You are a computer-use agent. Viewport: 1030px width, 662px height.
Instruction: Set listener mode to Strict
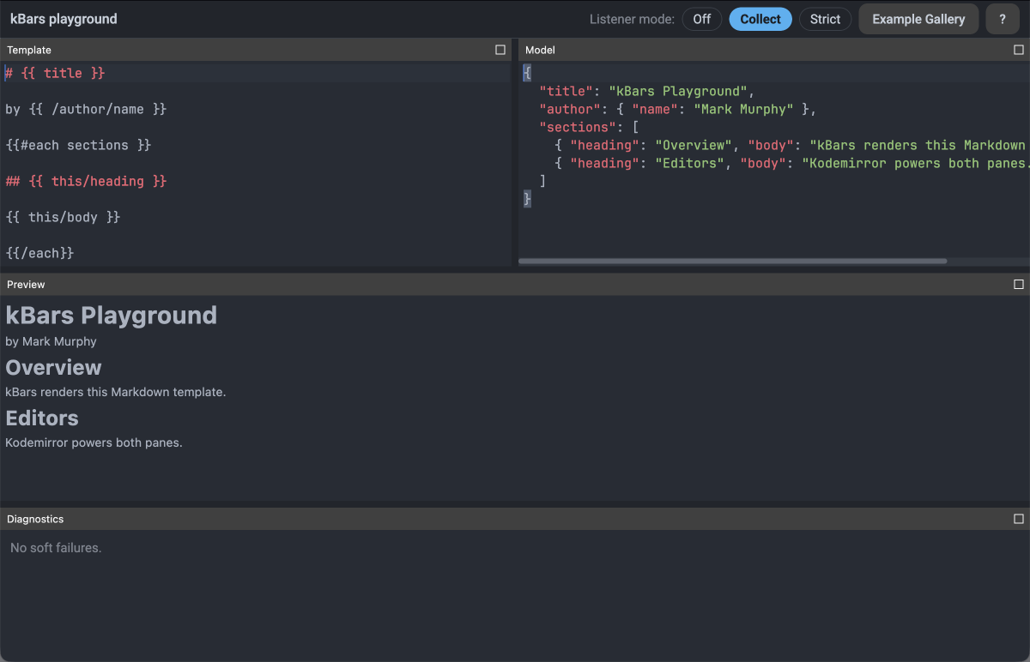pos(825,19)
